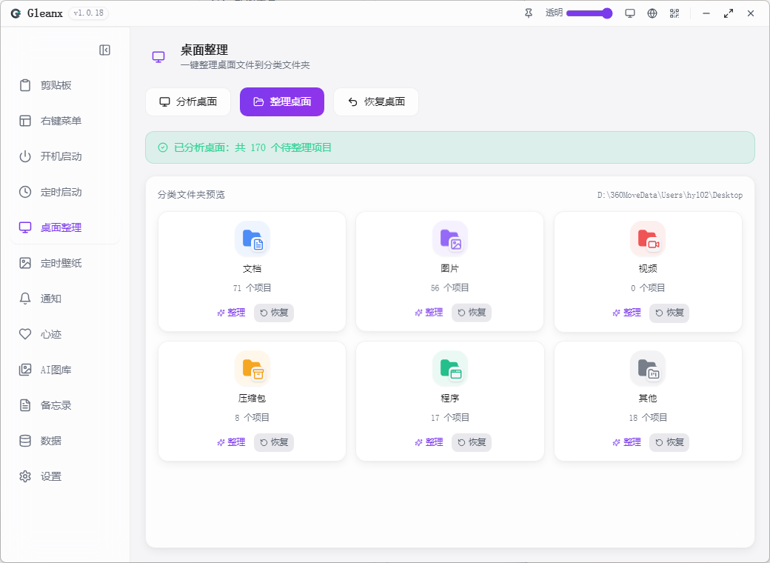
Task: Collapse the sidebar panel icon
Action: pos(104,50)
